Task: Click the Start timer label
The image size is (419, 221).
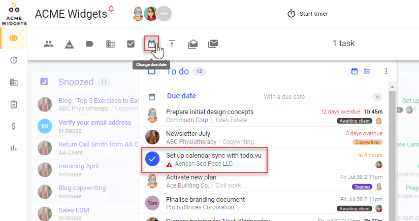Action: pyautogui.click(x=313, y=14)
